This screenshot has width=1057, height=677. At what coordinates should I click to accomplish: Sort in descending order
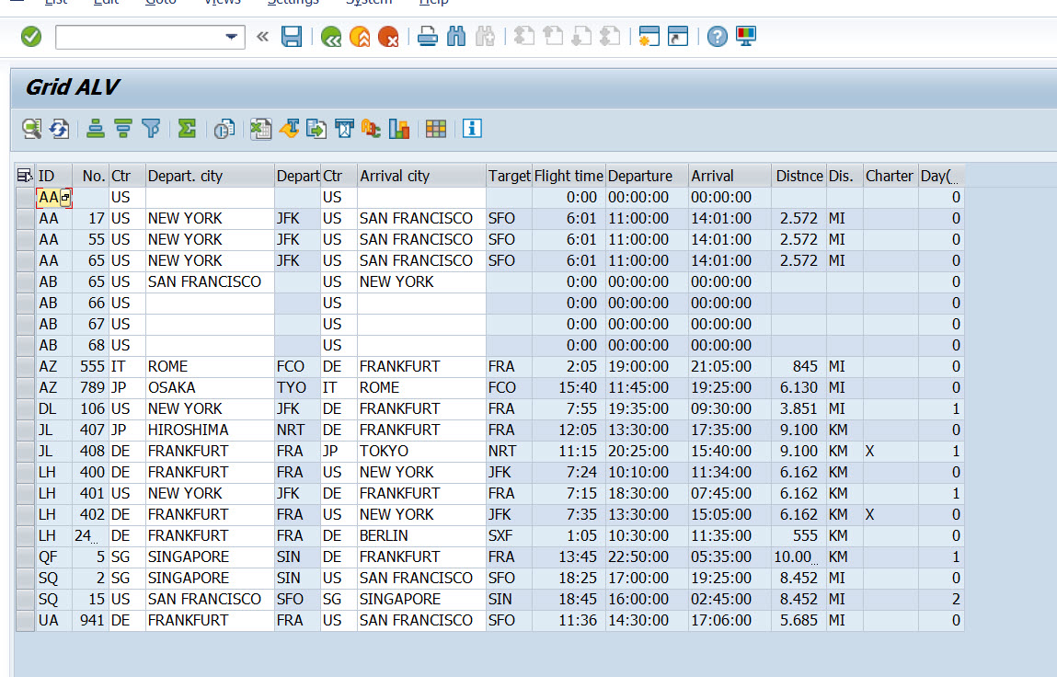122,129
